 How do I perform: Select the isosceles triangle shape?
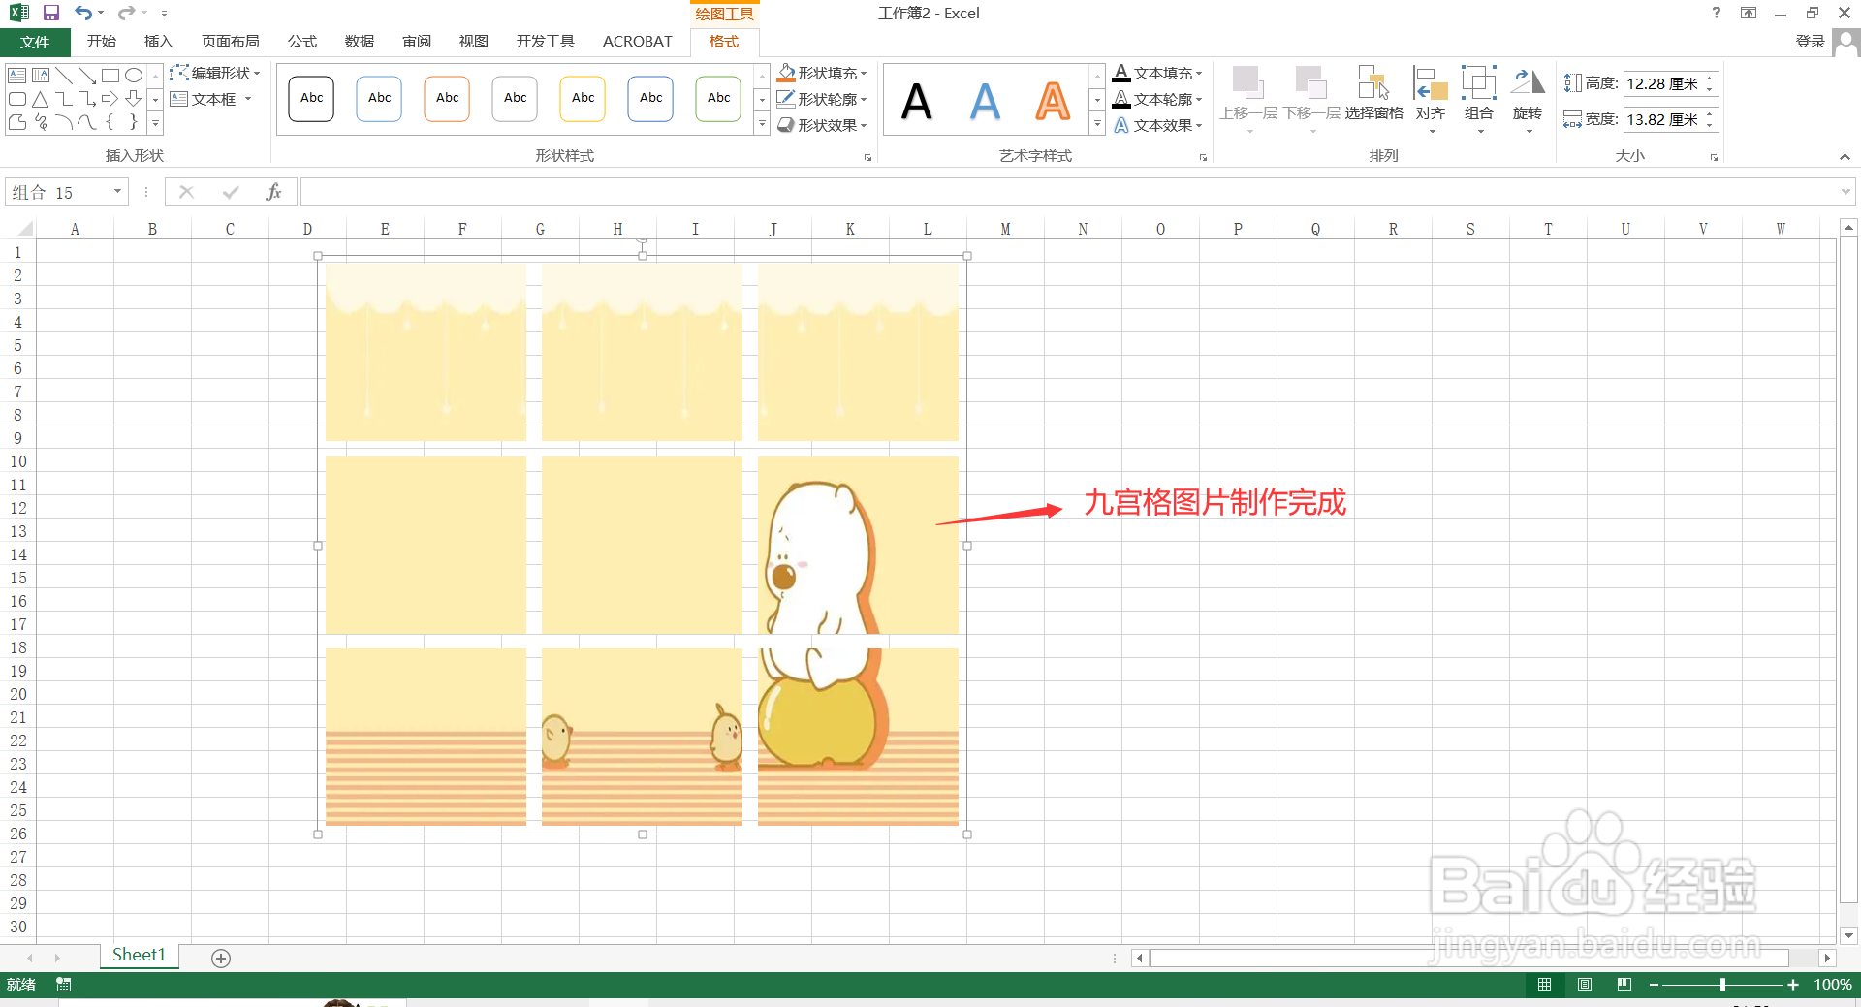click(x=41, y=99)
